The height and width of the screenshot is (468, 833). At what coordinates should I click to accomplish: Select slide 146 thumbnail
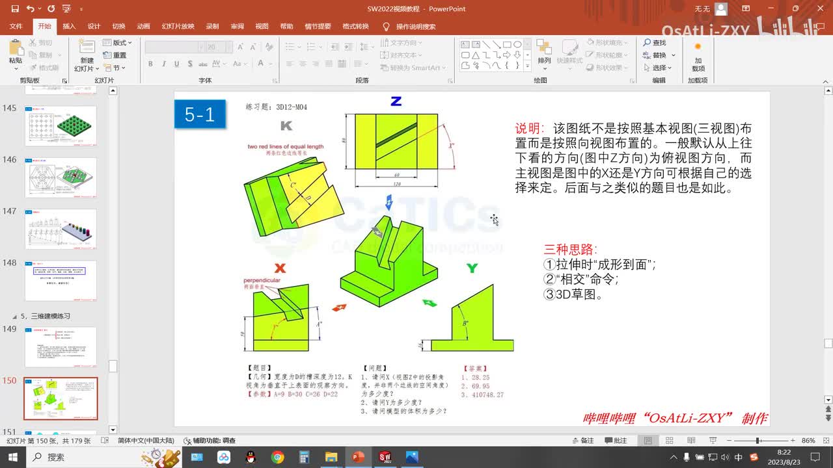pyautogui.click(x=61, y=177)
